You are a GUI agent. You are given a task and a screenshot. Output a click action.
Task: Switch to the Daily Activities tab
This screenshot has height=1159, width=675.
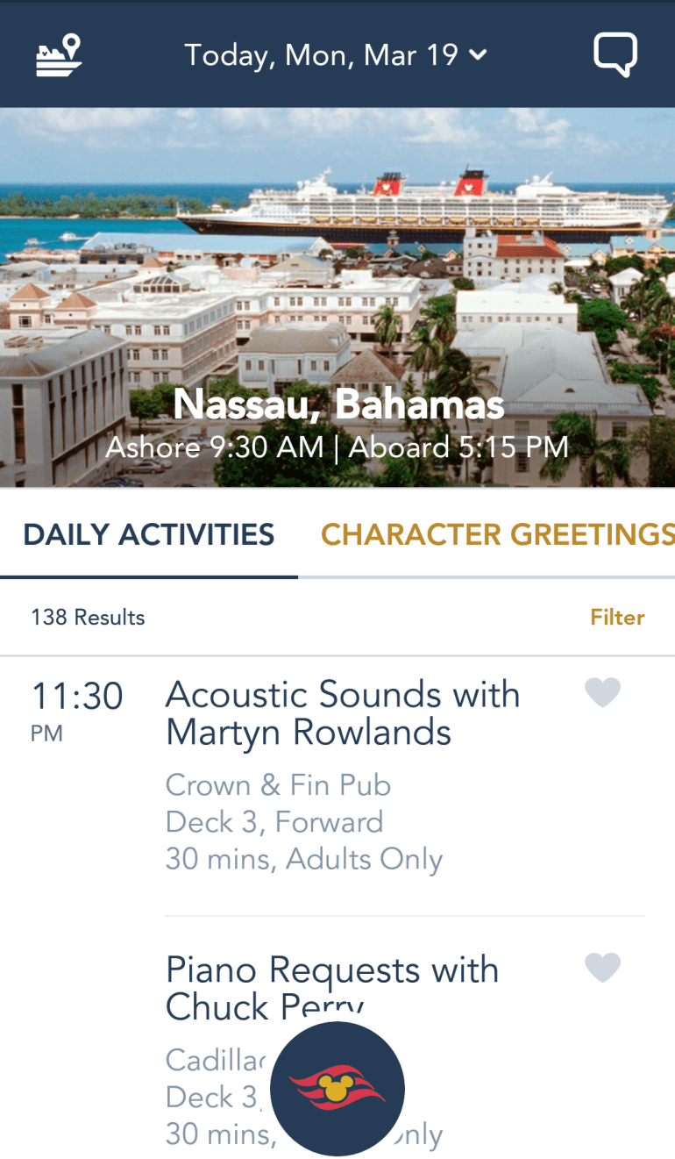click(x=148, y=534)
